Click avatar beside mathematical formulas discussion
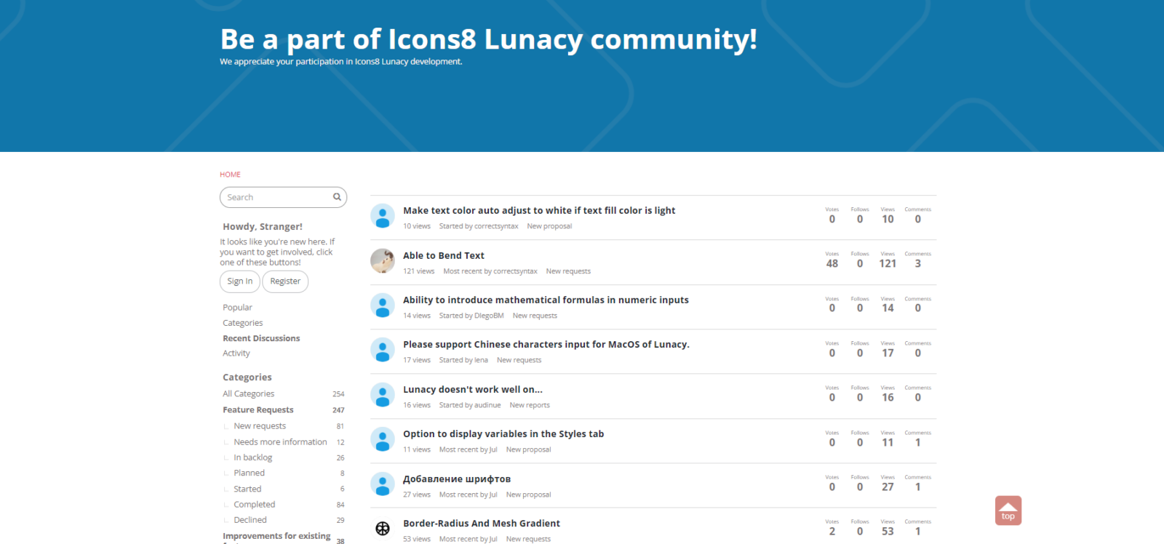This screenshot has height=544, width=1164. [x=382, y=305]
